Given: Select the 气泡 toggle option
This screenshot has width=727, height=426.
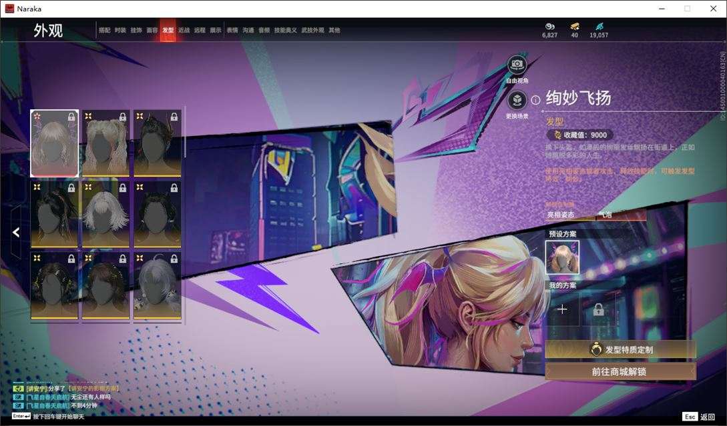Looking at the screenshot, I should (605, 215).
